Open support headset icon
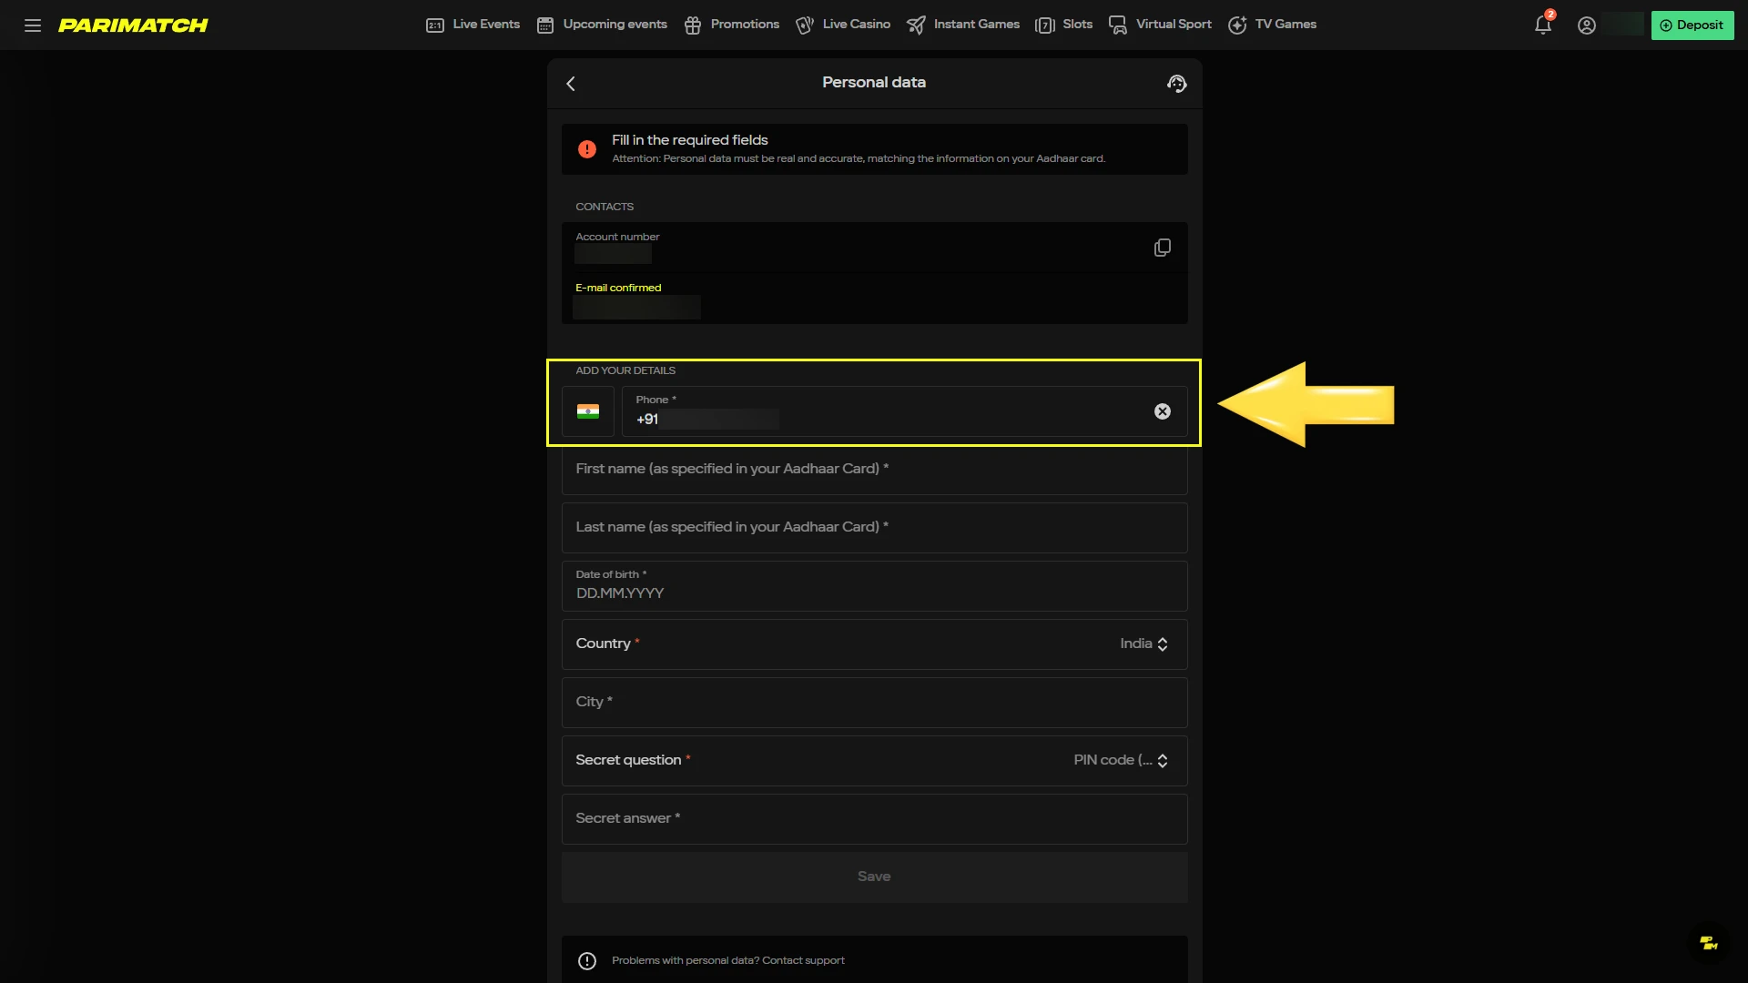The width and height of the screenshot is (1748, 983). pyautogui.click(x=1176, y=84)
